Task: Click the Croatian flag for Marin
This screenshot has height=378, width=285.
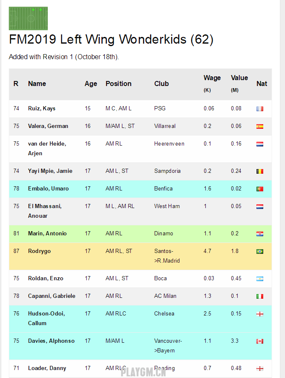Action: 260,234
